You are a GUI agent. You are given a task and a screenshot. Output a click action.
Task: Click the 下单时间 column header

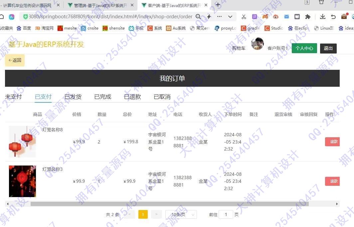pos(233,115)
